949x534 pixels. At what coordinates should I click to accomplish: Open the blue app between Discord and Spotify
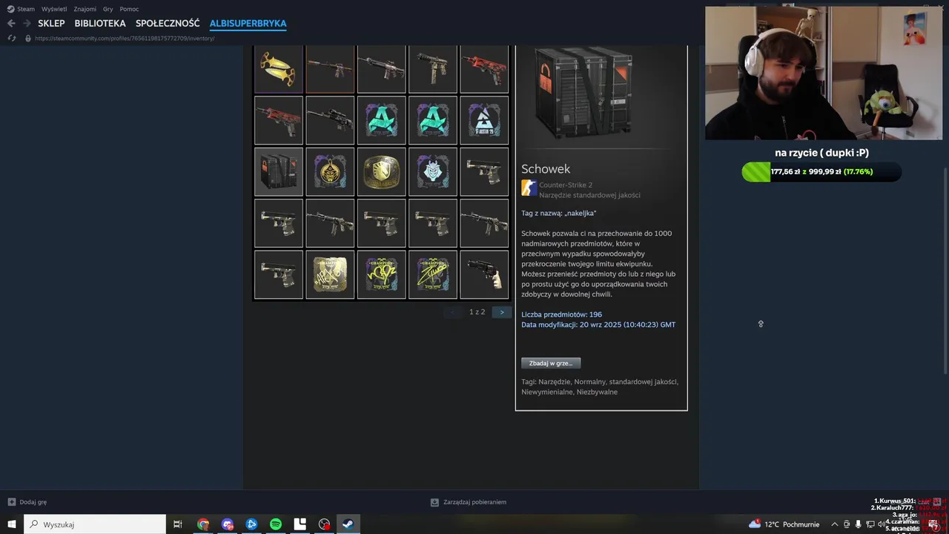[x=251, y=524]
